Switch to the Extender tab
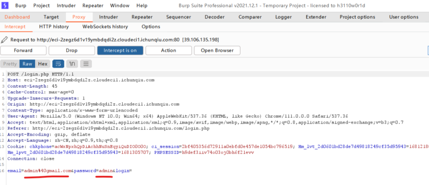The height and width of the screenshot is (185, 429). tap(316, 17)
